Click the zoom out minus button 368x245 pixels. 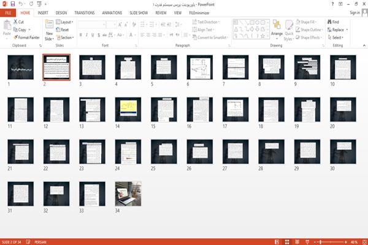tap(315, 242)
